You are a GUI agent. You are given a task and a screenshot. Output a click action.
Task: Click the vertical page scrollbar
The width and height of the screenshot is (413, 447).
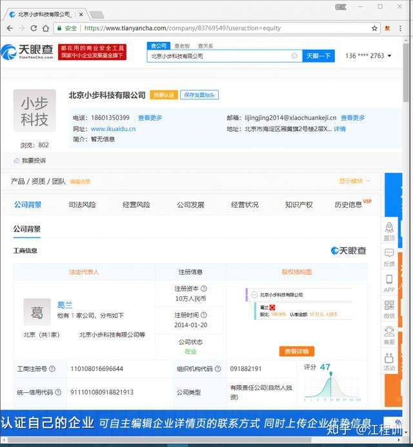coord(406,74)
